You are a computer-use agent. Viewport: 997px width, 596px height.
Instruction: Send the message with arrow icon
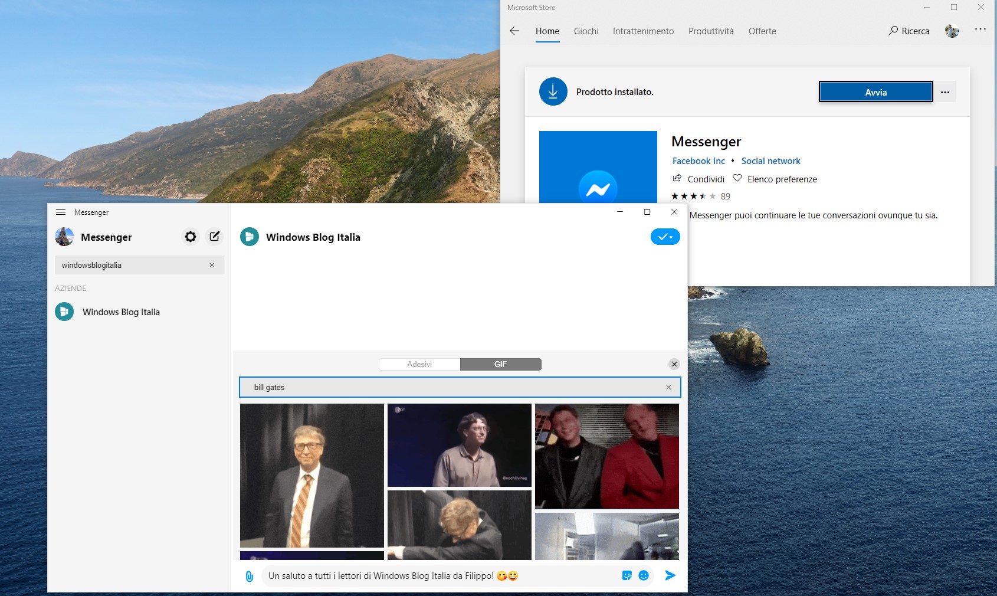[x=670, y=575]
